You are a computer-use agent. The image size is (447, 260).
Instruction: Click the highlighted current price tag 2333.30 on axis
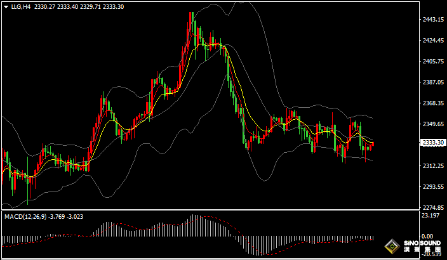(432, 144)
